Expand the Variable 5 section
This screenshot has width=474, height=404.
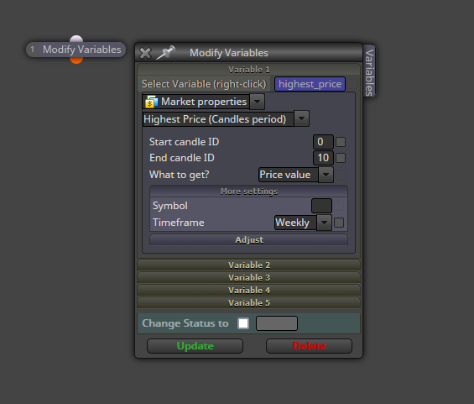pos(249,303)
